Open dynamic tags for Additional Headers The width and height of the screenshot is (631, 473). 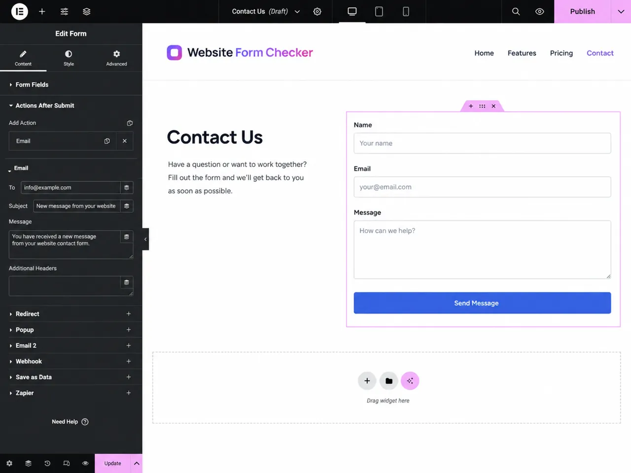[127, 282]
